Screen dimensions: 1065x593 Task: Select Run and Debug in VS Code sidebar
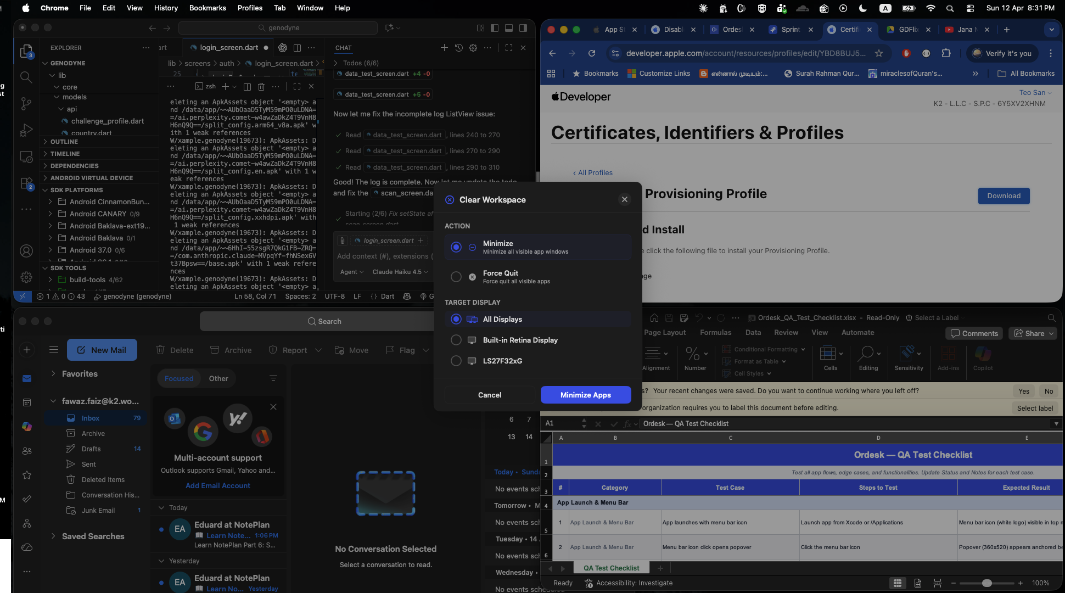pyautogui.click(x=26, y=130)
